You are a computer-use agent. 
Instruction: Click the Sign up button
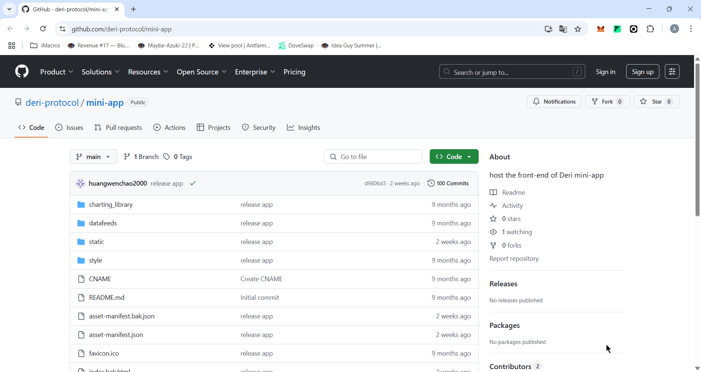(643, 71)
